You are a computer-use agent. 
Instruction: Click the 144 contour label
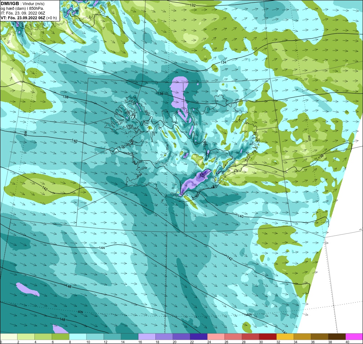pyautogui.click(x=102, y=248)
